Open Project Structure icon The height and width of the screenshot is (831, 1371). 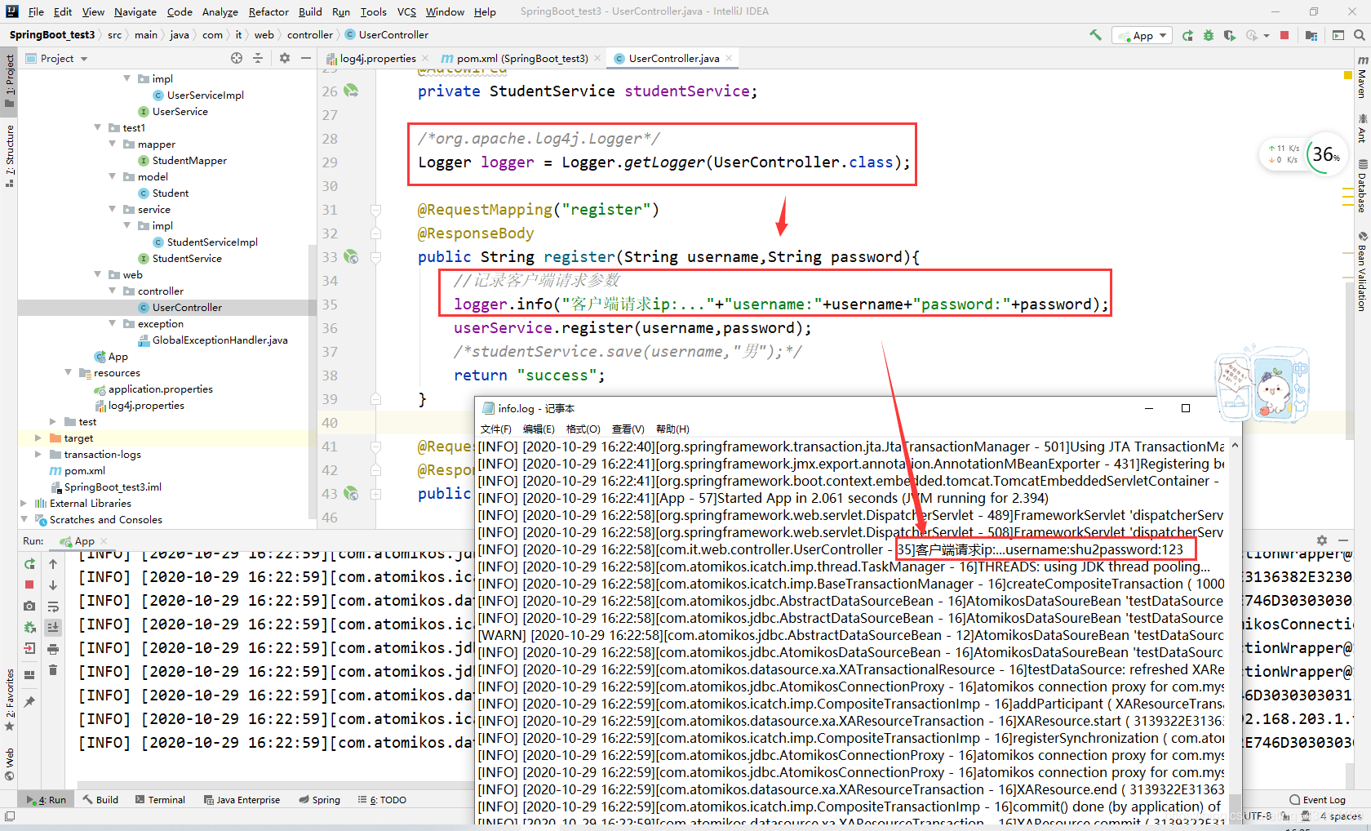pos(1311,35)
